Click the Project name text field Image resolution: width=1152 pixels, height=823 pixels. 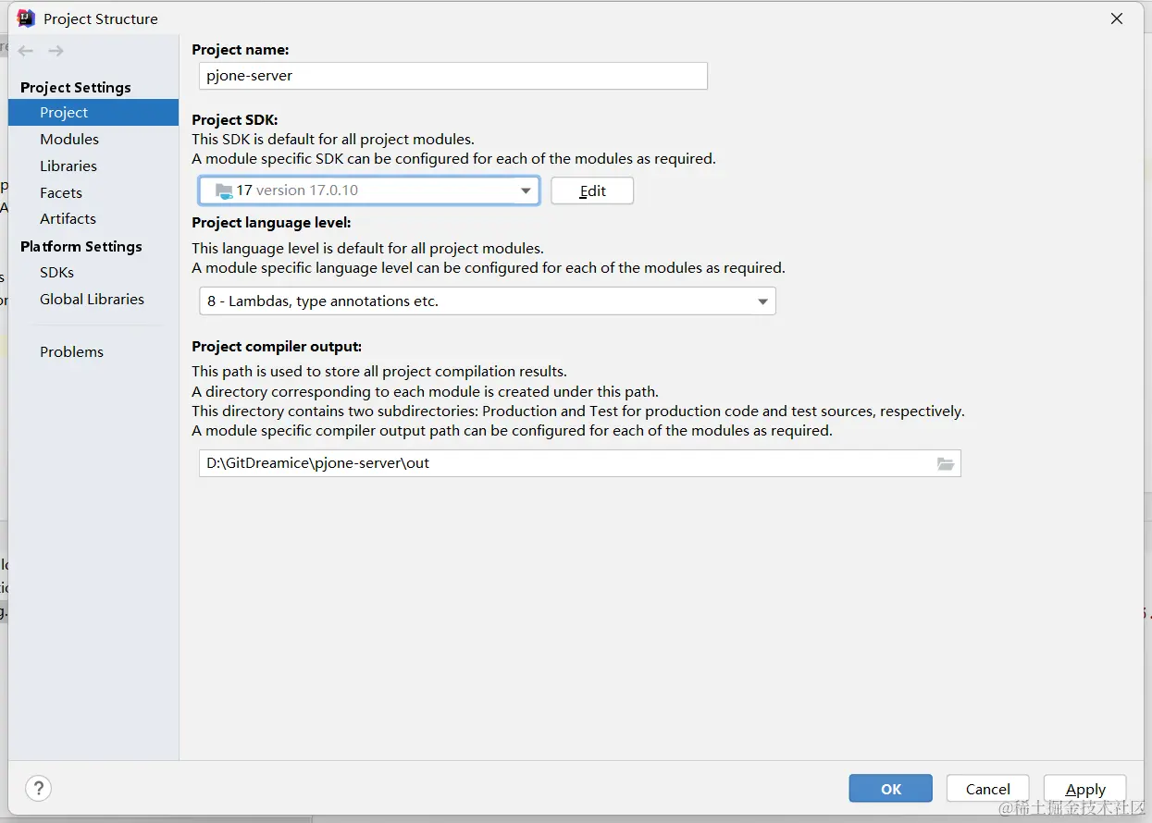click(x=452, y=76)
